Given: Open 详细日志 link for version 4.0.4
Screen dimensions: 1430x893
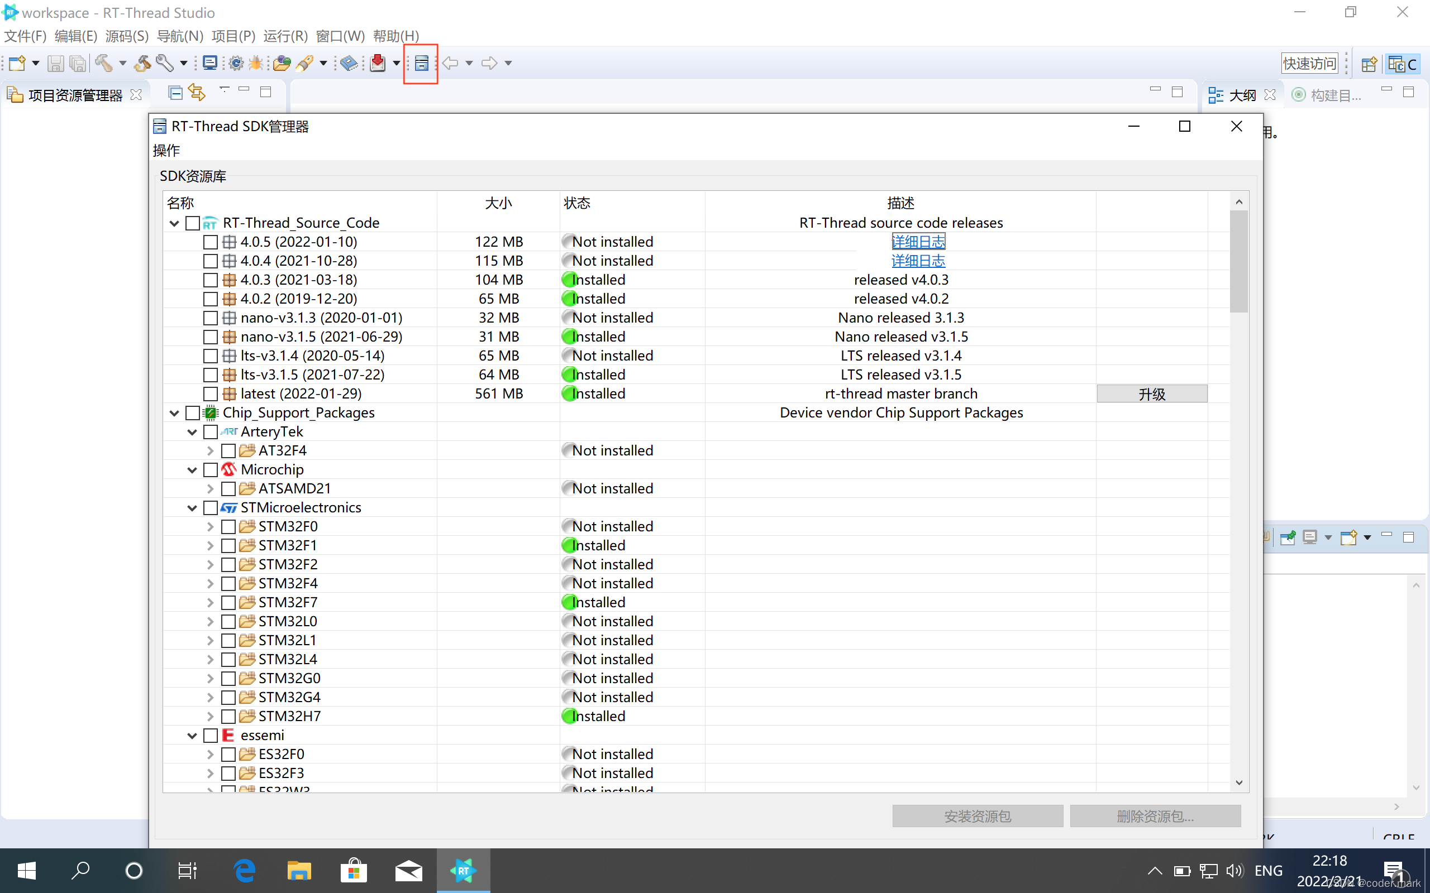Looking at the screenshot, I should click(918, 261).
